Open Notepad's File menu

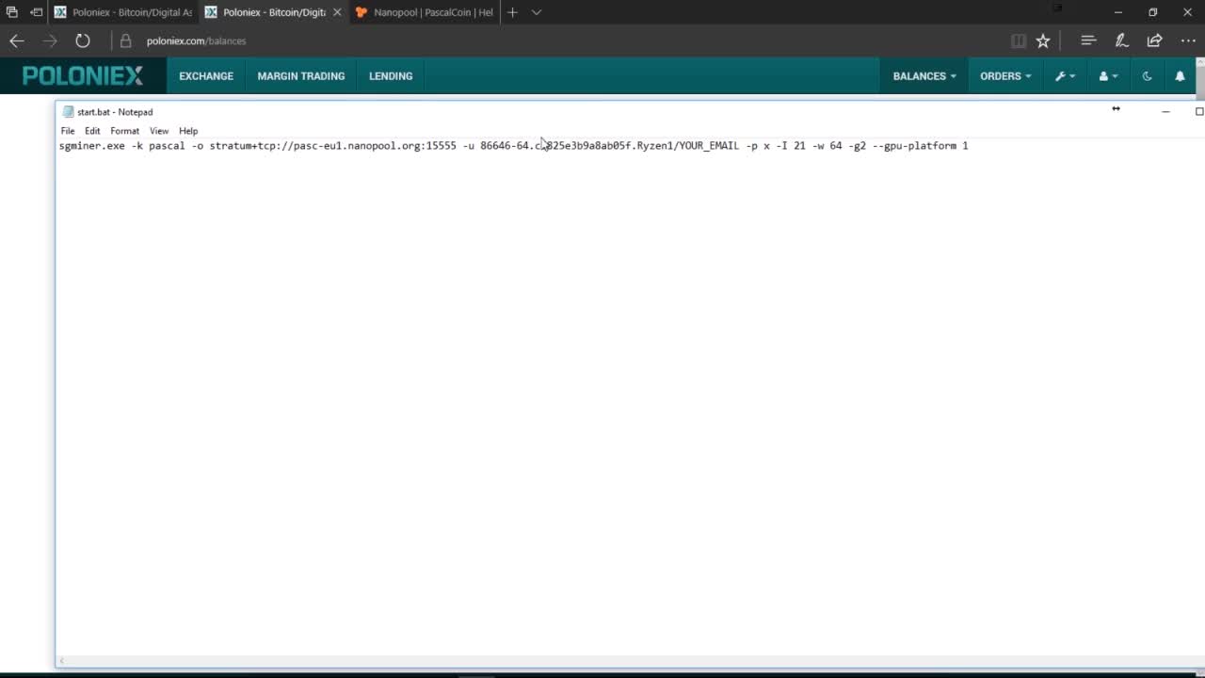[68, 131]
